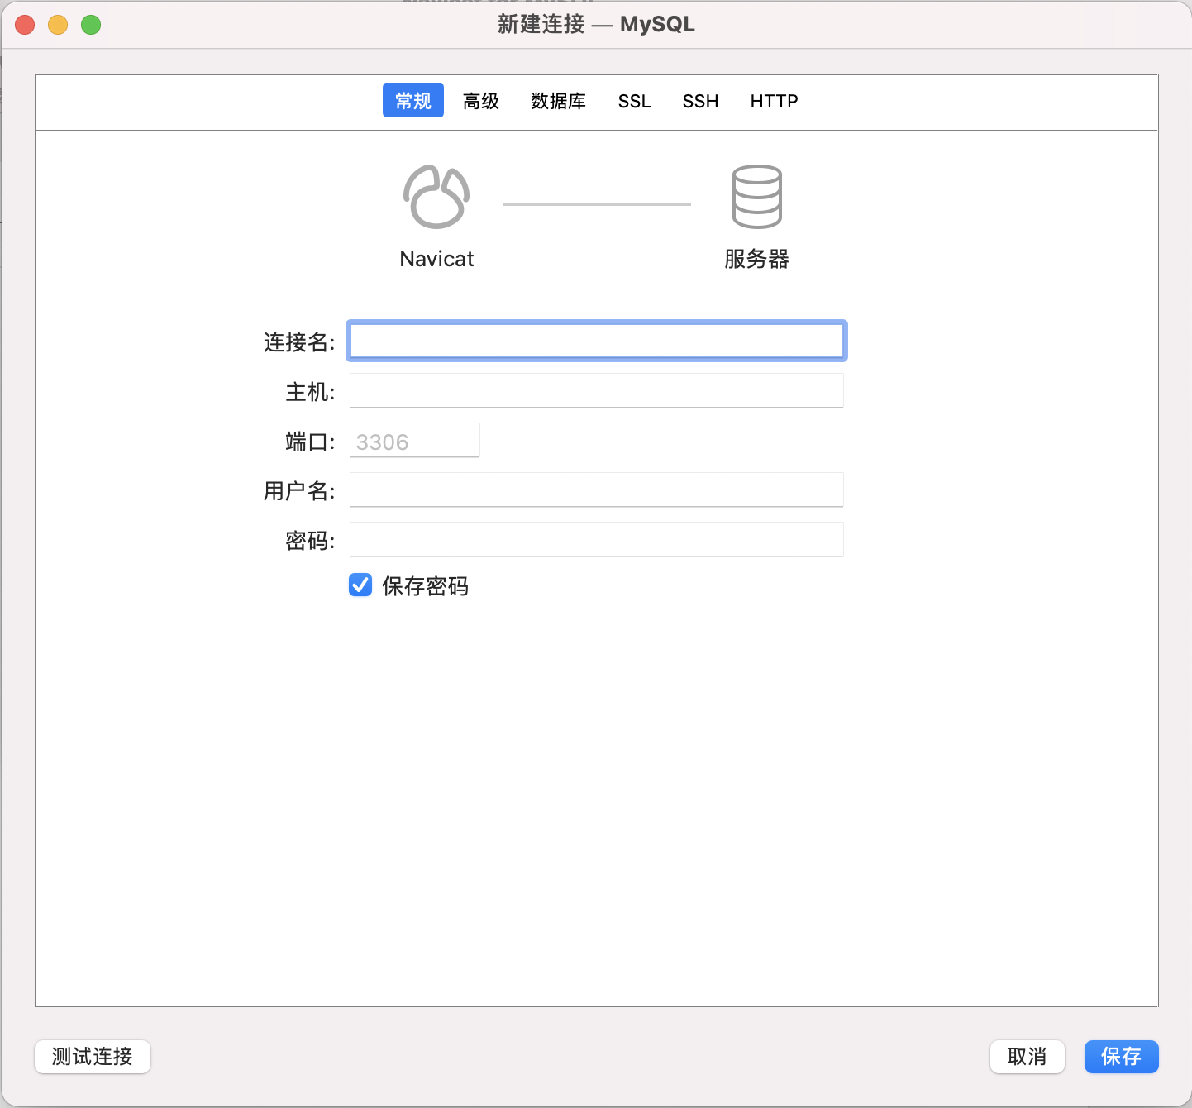
Task: Focus the 连接名 input field
Action: pos(597,341)
